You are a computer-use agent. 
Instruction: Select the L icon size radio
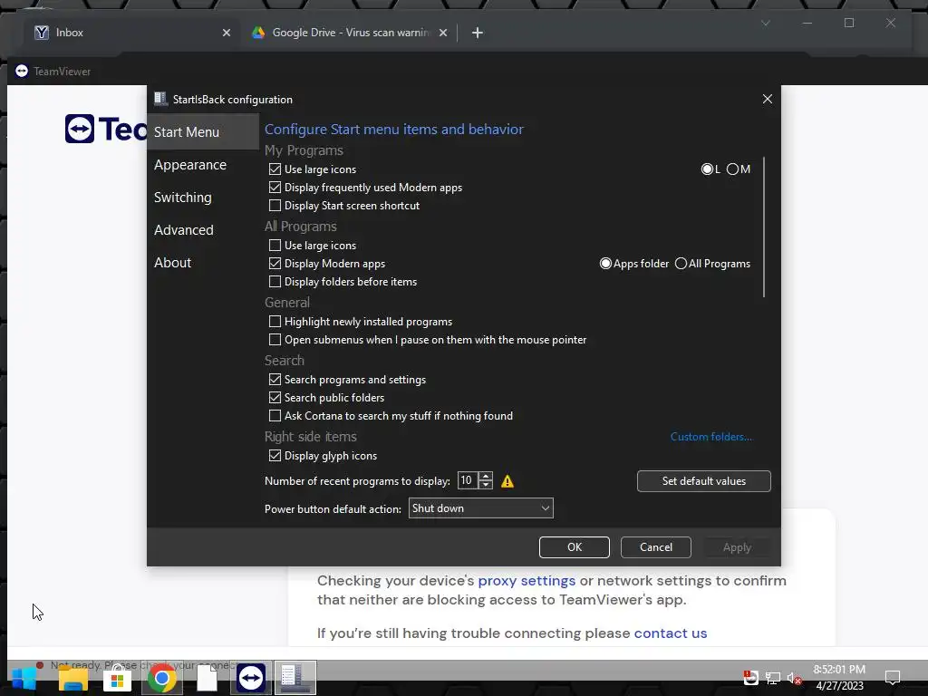pos(707,169)
